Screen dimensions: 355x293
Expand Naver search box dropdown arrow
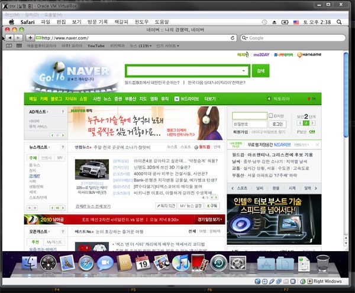tap(243, 71)
